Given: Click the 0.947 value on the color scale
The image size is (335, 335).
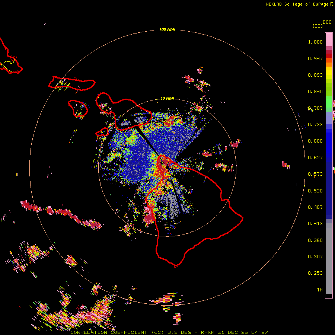Looking at the screenshot, I should tap(315, 58).
